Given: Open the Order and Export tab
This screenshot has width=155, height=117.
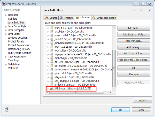Looking at the screenshot, I should coord(104,18).
